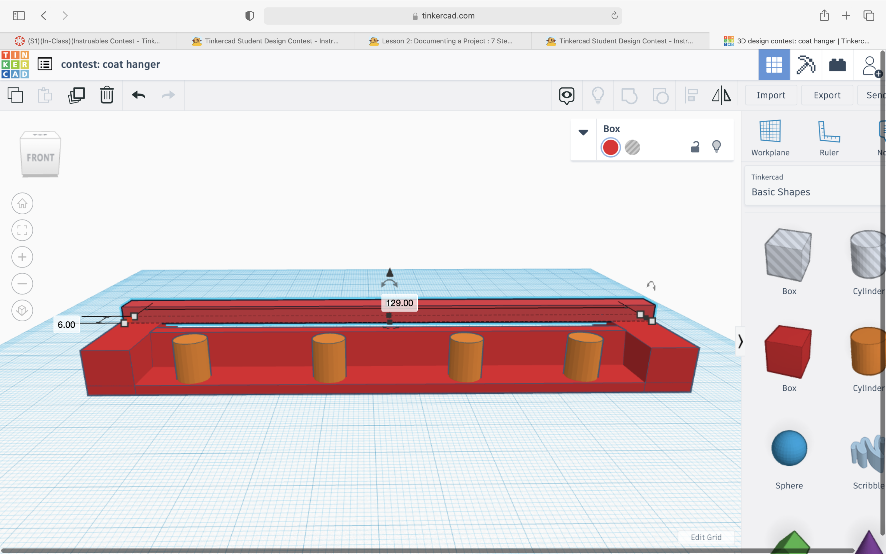Viewport: 886px width, 554px height.
Task: Undo the last action
Action: click(138, 95)
